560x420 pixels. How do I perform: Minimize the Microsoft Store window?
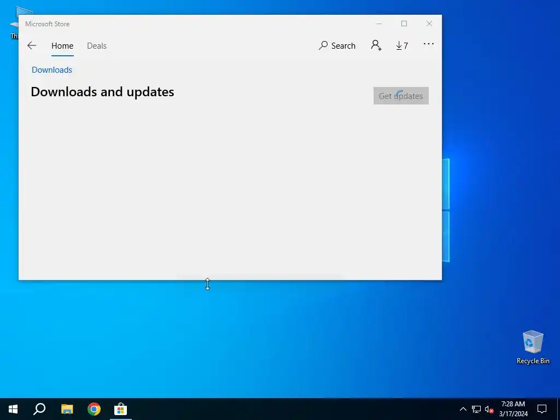point(379,24)
